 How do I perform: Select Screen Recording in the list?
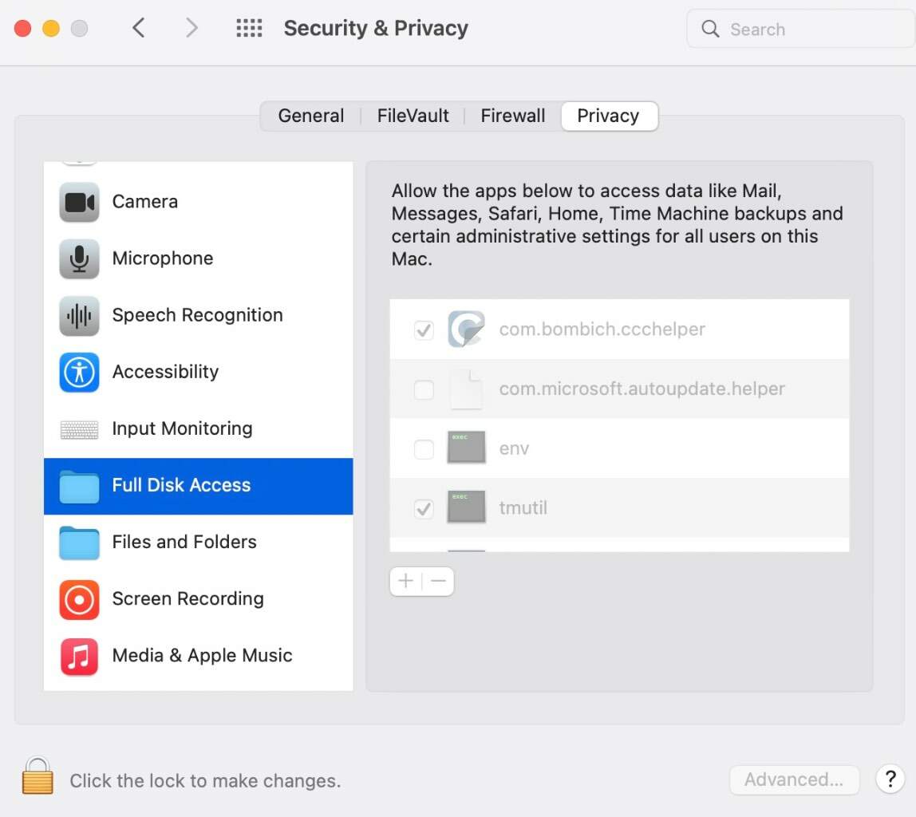[x=198, y=599]
